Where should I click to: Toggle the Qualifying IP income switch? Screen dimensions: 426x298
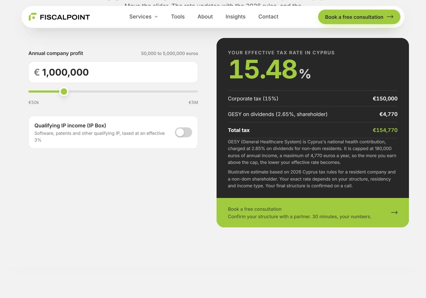[x=184, y=132]
